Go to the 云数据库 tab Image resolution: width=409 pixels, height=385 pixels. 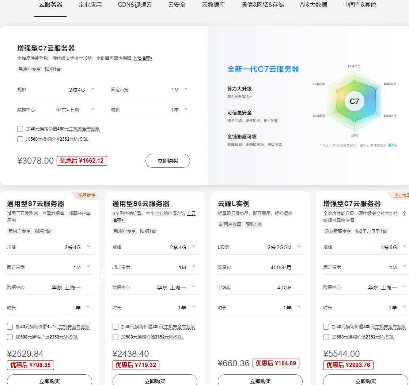point(213,5)
